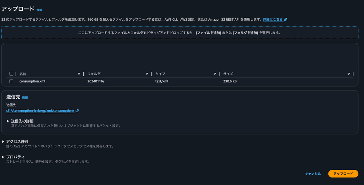The height and width of the screenshot is (185, 364).
Task: Click the info link beside the アップロード heading
Action: [x=39, y=10]
